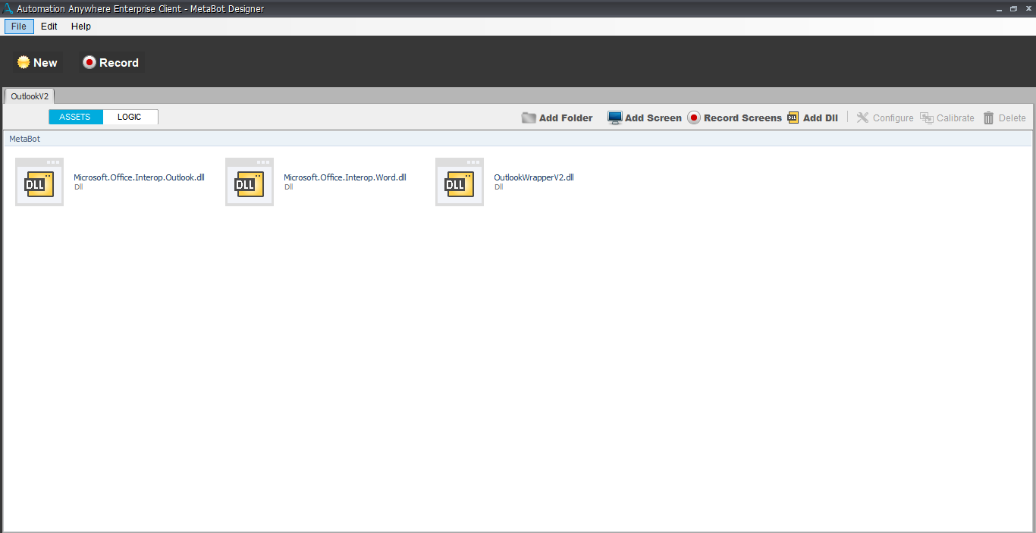Click the Delete trash can icon
This screenshot has width=1036, height=533.
tap(988, 118)
